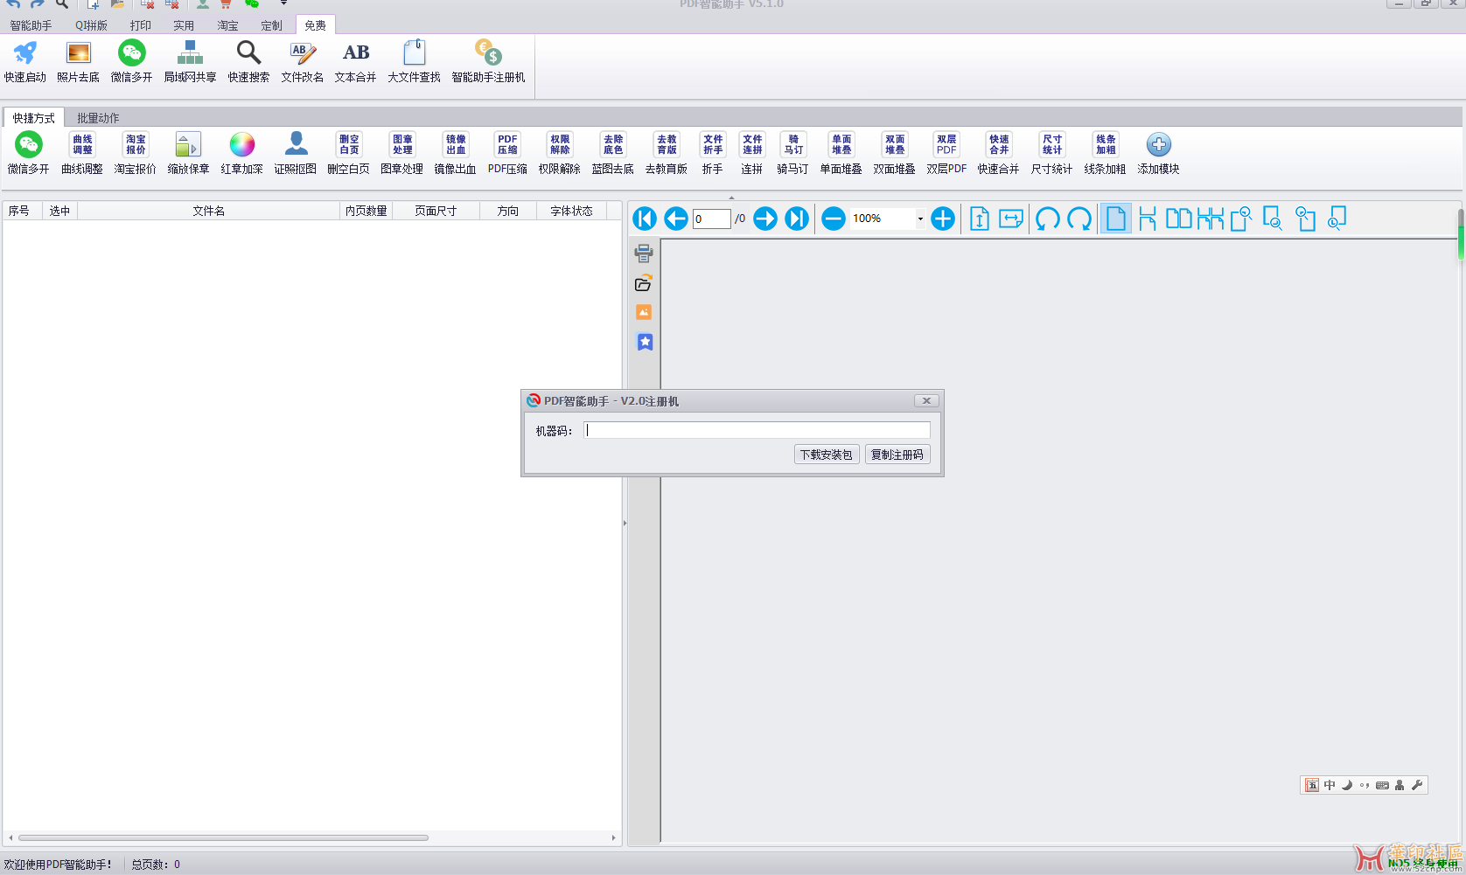Click the zoom in plus icon
The height and width of the screenshot is (875, 1466).
click(942, 219)
